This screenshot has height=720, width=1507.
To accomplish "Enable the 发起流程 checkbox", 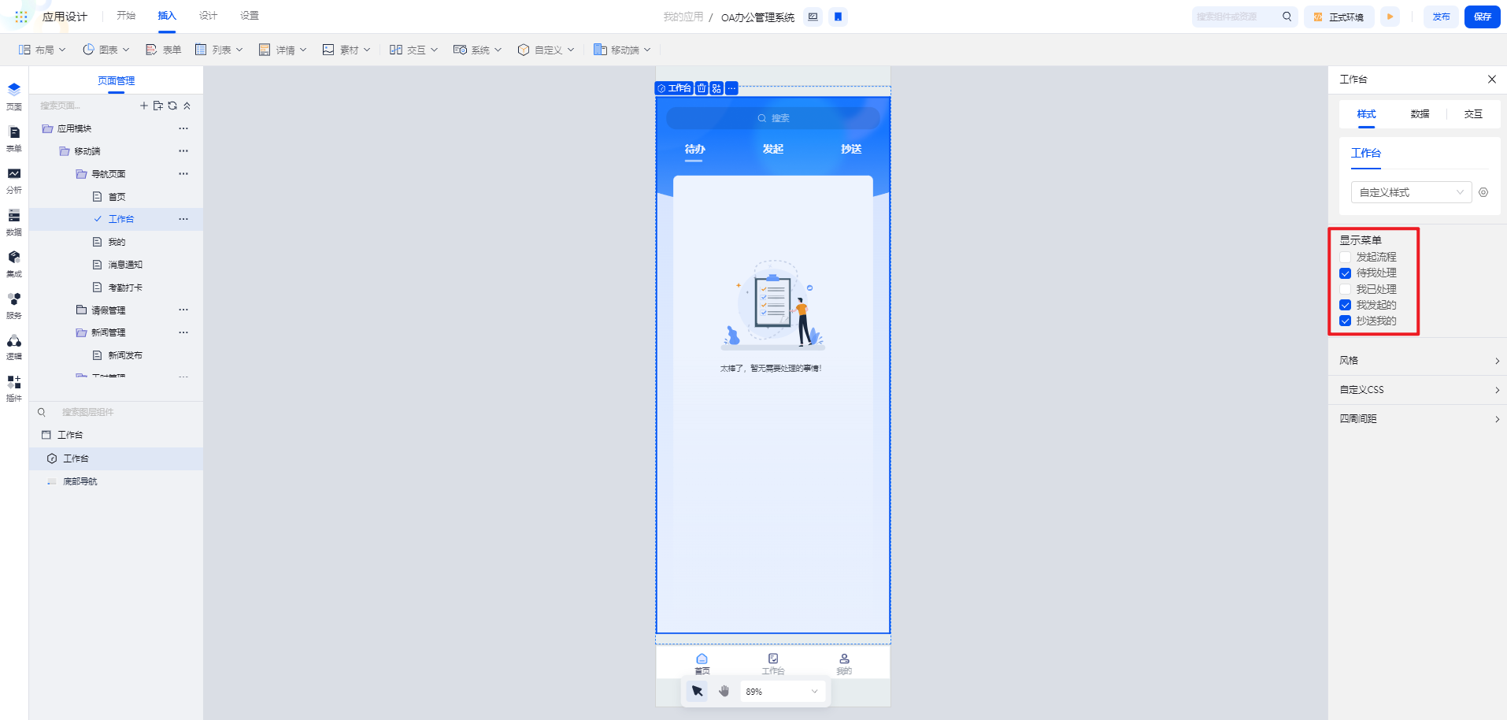I will pyautogui.click(x=1346, y=258).
